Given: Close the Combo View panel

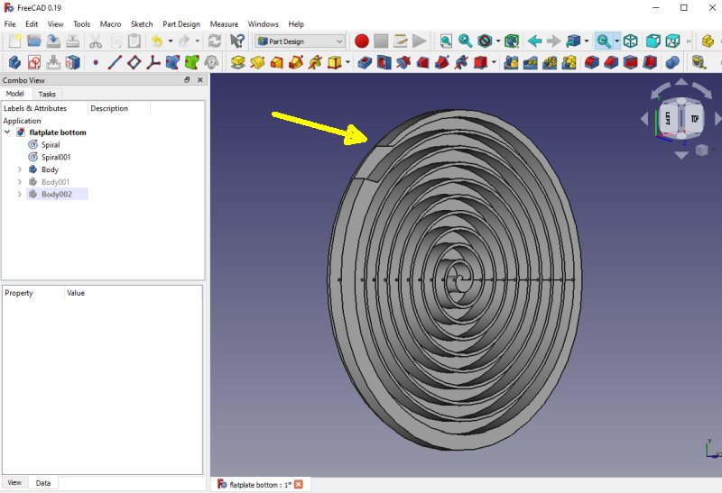Looking at the screenshot, I should coord(200,80).
